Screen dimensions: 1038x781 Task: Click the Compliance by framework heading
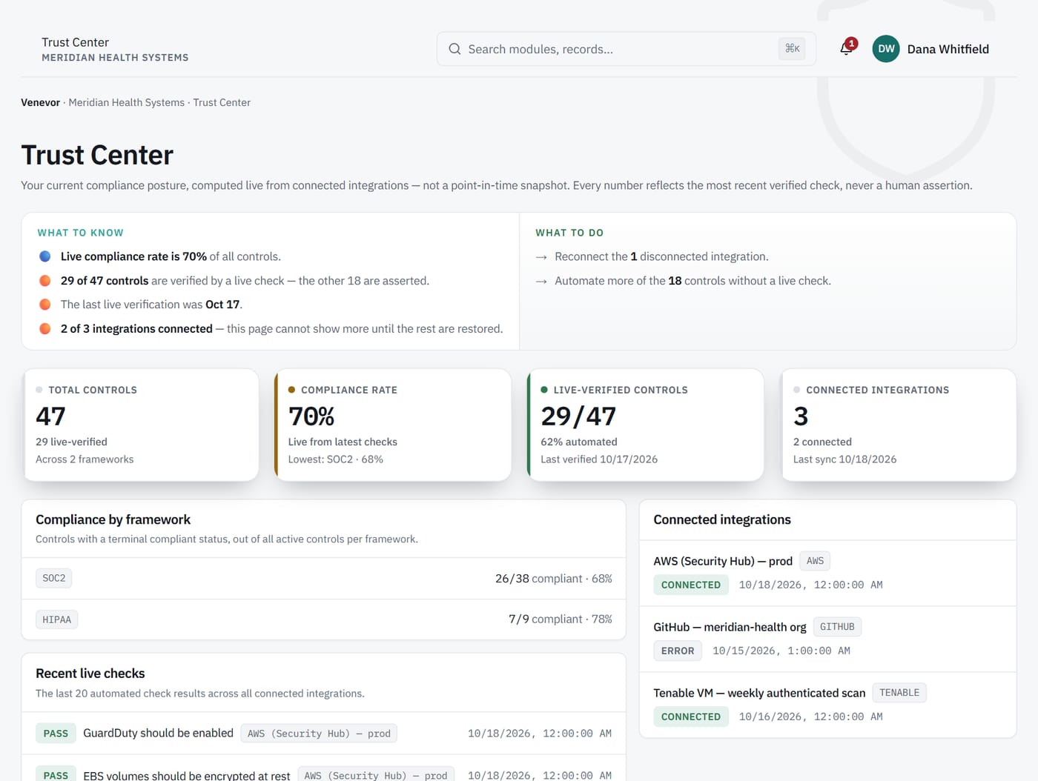click(x=113, y=519)
